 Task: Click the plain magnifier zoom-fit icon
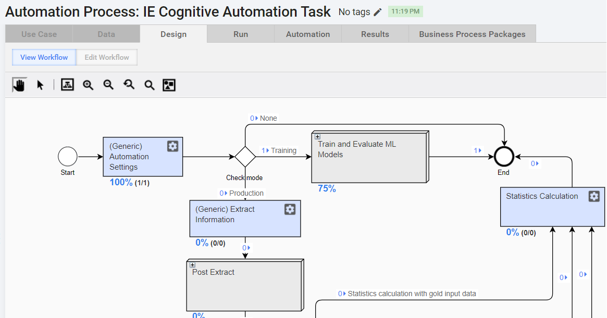pyautogui.click(x=149, y=85)
